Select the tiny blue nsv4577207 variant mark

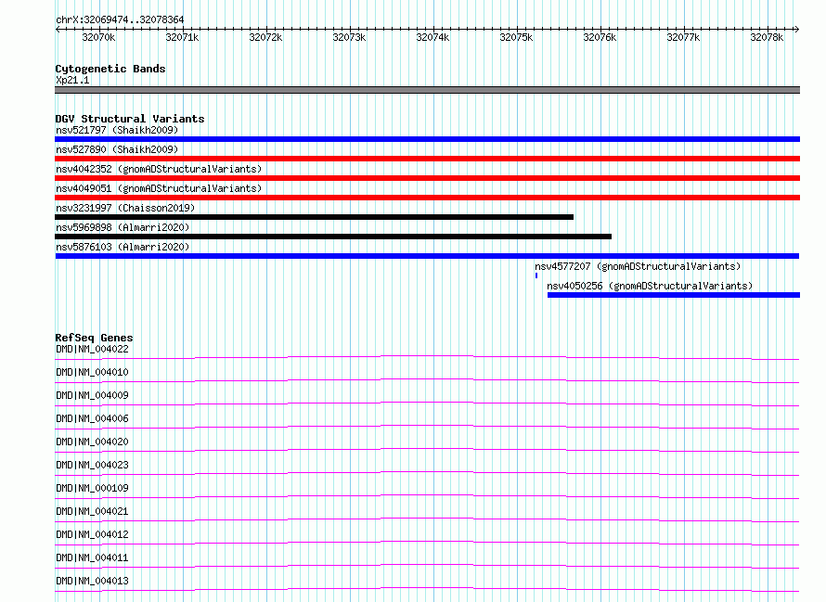[x=536, y=275]
